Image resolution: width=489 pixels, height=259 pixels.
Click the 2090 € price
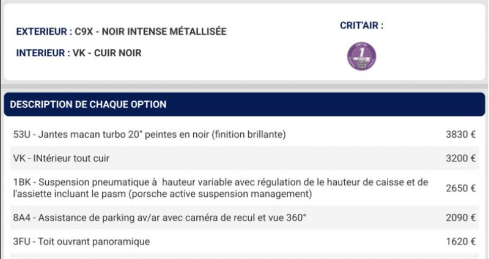(x=461, y=218)
